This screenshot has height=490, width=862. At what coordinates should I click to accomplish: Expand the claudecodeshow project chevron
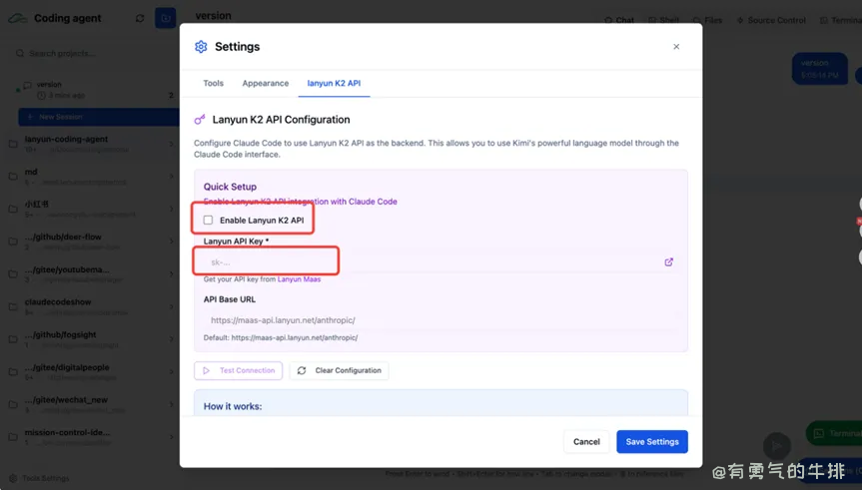pos(172,306)
